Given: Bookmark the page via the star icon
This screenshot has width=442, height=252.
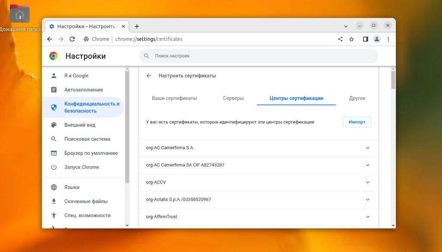Looking at the screenshot, I should click(x=351, y=39).
